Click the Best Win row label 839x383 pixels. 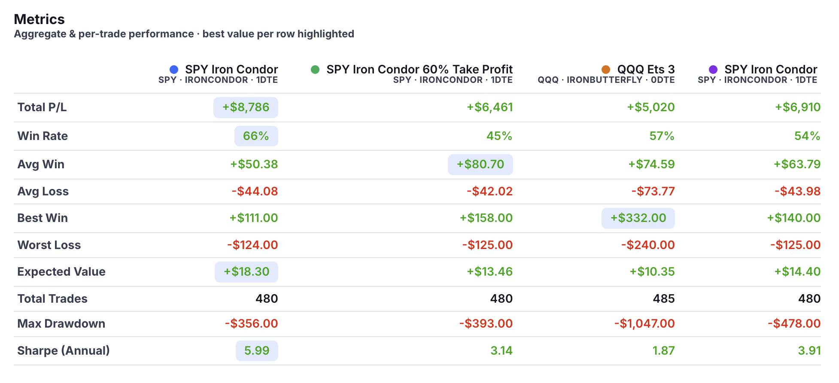(43, 218)
